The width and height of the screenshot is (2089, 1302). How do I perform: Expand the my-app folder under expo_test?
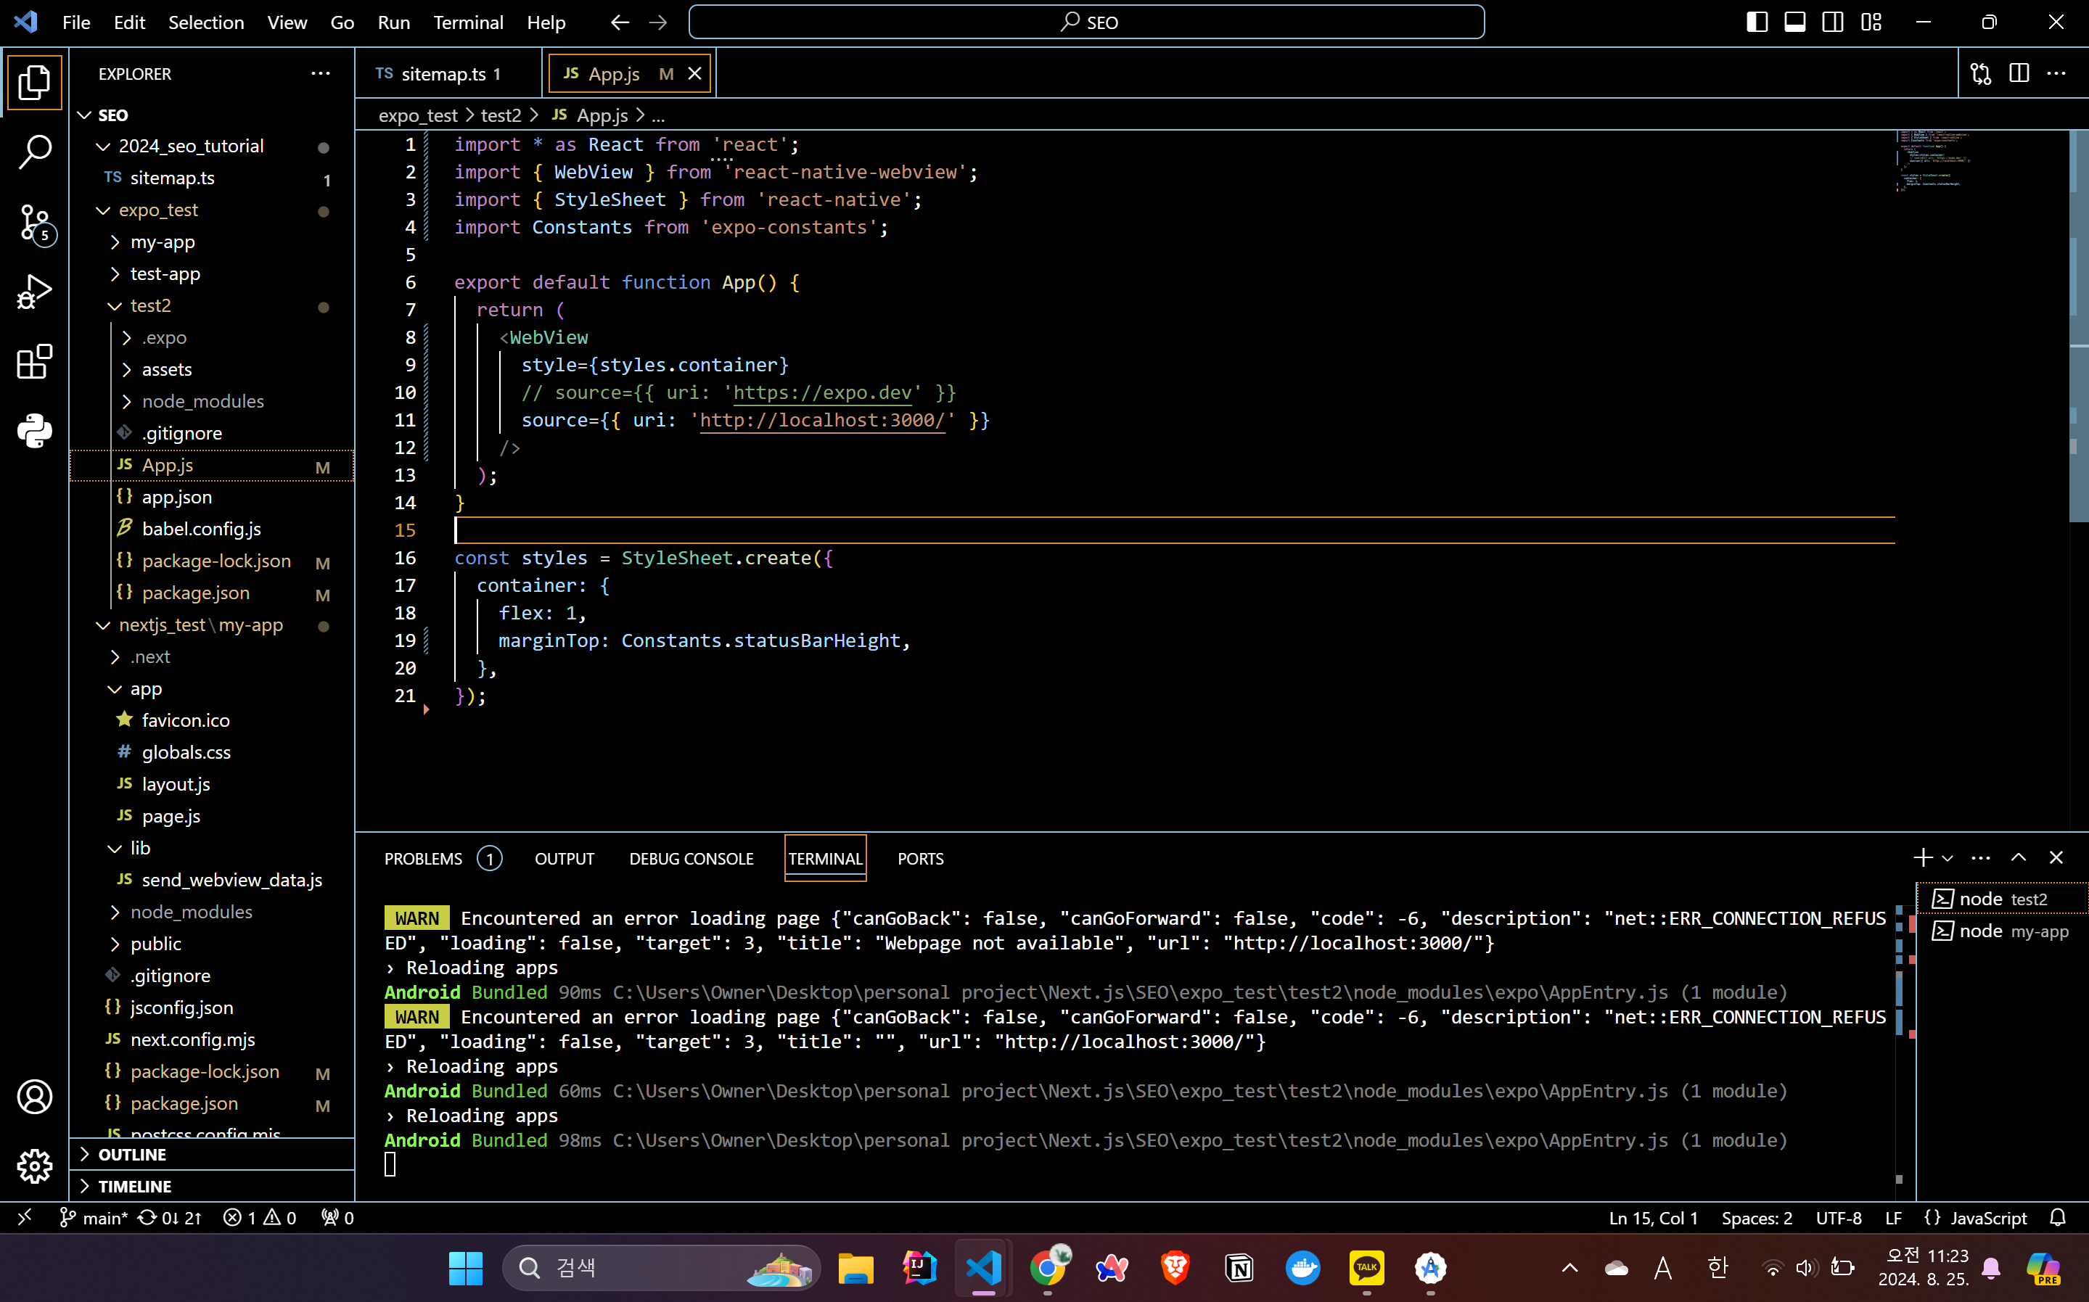162,242
